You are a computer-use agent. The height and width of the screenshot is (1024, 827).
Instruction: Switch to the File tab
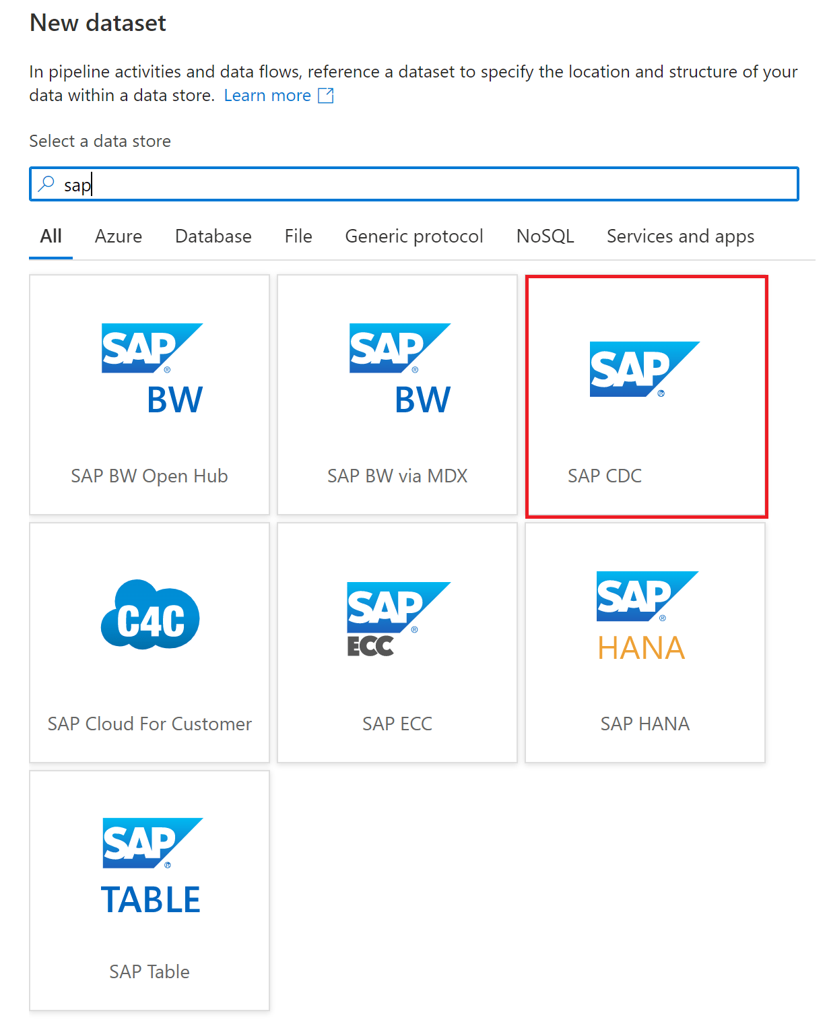[x=297, y=236]
